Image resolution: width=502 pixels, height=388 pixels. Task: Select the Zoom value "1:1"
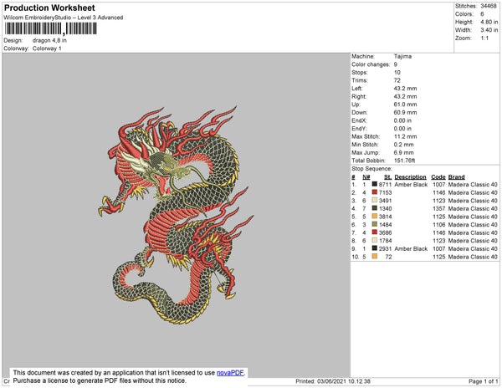click(484, 38)
